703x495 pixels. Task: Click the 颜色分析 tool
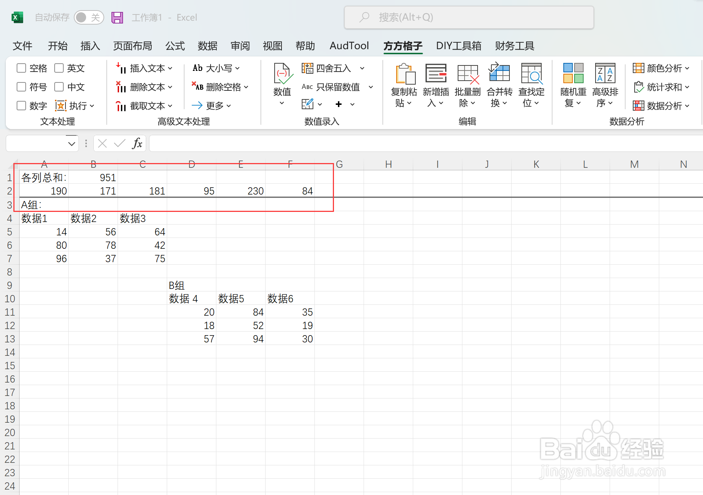[661, 68]
